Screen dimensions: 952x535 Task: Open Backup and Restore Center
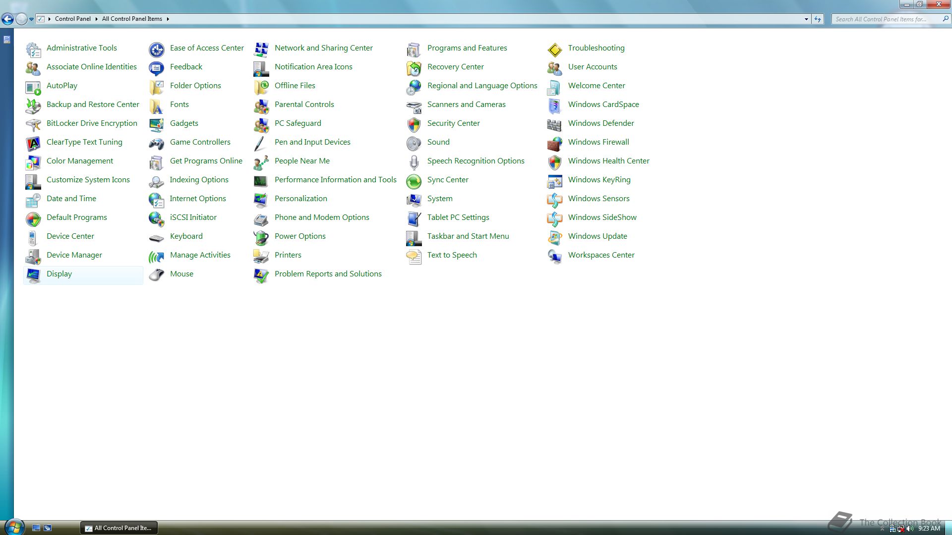click(x=93, y=105)
